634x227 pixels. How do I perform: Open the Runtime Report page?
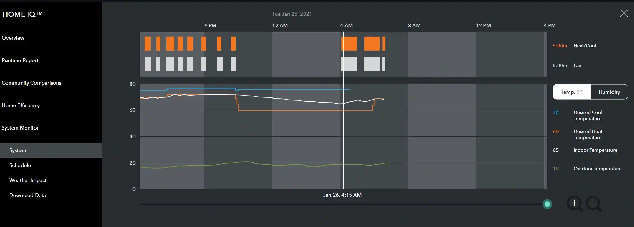click(x=20, y=60)
